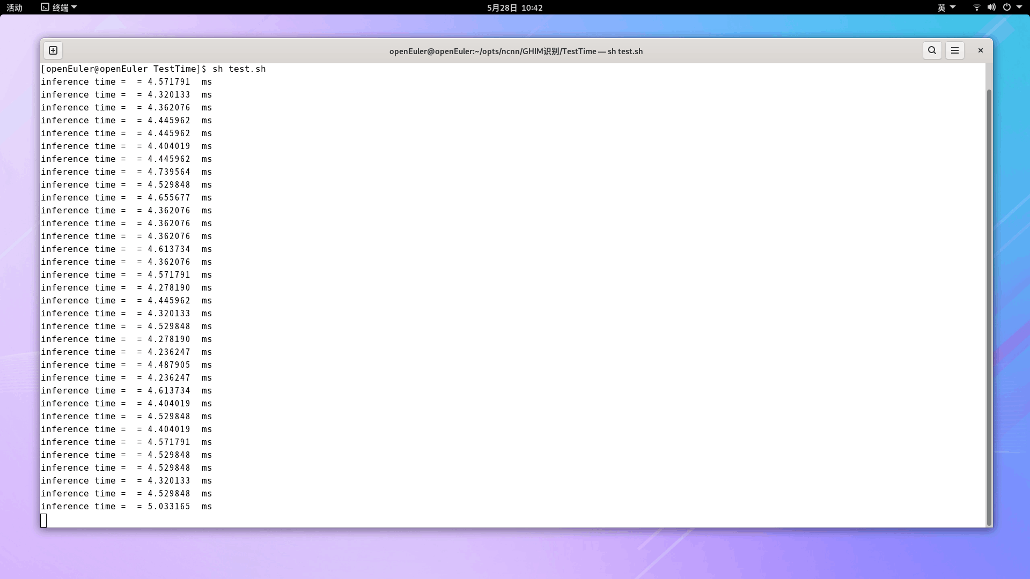
Task: Expand the arrow beside 终端
Action: [74, 8]
